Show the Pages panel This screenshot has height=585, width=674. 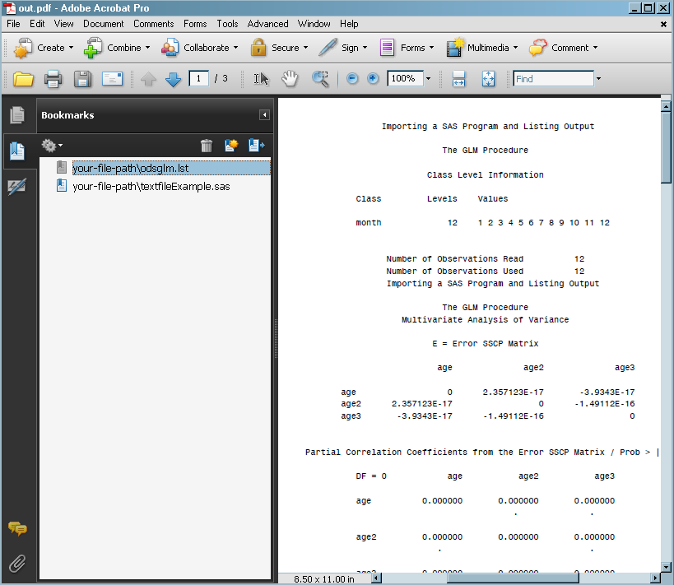pyautogui.click(x=16, y=115)
